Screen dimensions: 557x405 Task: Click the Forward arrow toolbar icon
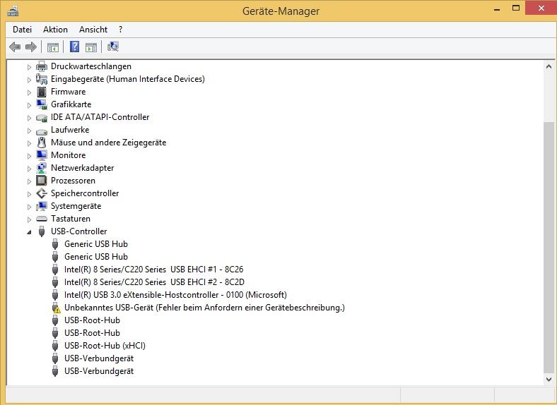coord(30,47)
